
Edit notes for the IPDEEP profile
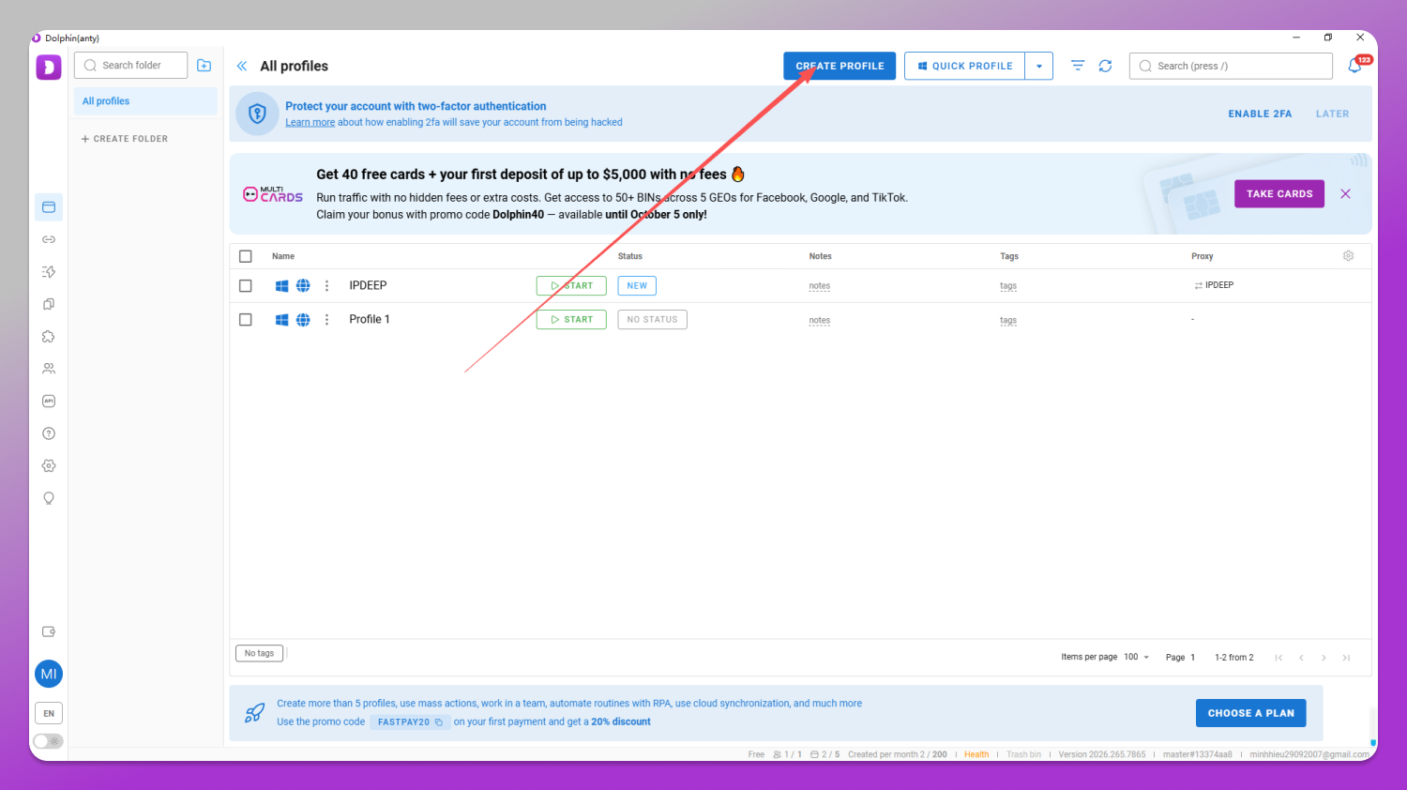[820, 286]
